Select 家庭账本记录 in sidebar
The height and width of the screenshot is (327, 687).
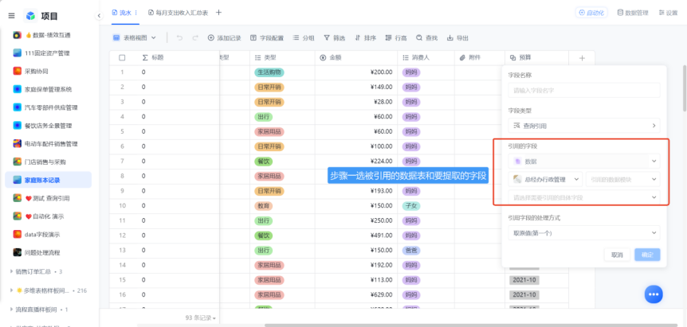(48, 180)
